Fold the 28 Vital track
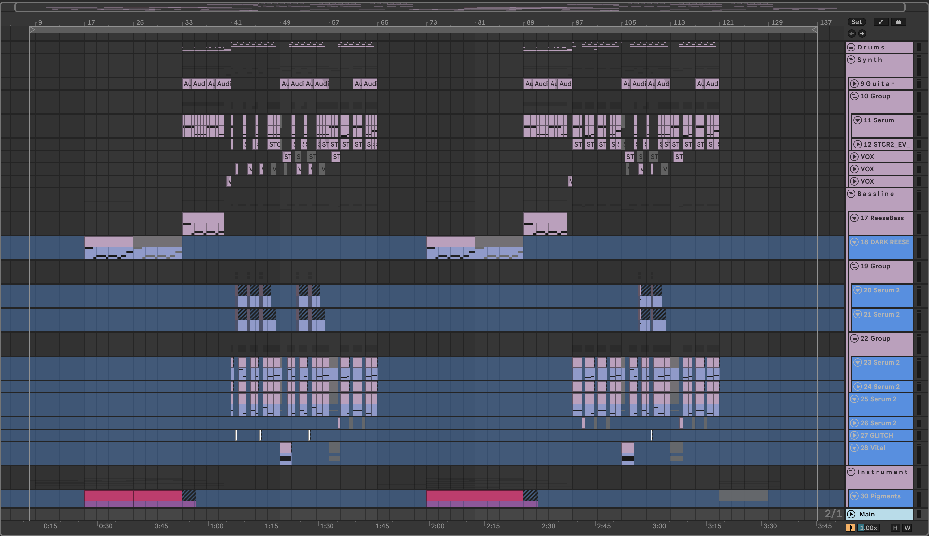The image size is (929, 536). click(854, 448)
